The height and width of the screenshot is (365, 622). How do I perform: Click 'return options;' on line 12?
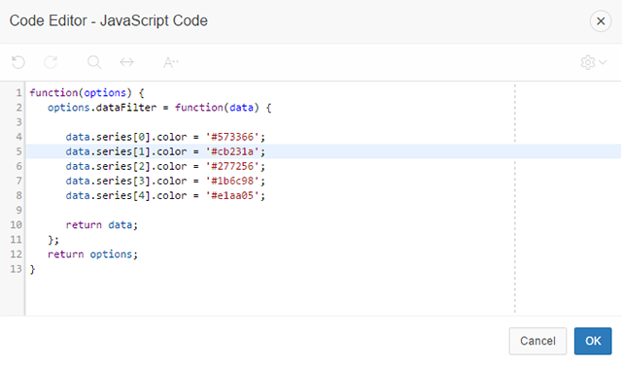tap(92, 254)
